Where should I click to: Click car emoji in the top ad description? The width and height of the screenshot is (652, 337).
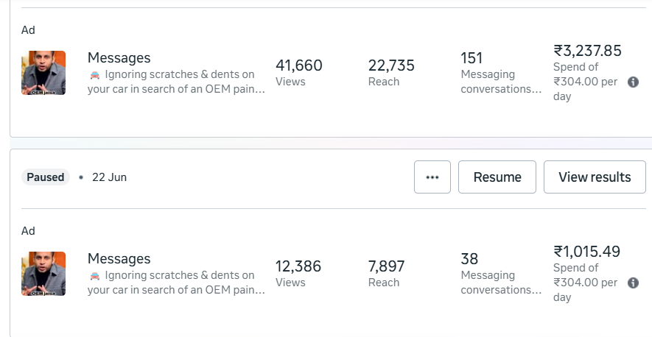point(94,74)
